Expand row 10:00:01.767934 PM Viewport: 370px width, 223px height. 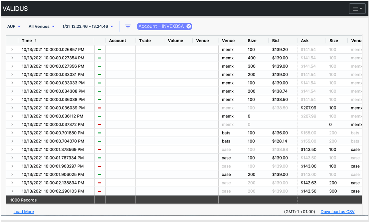(x=12, y=158)
